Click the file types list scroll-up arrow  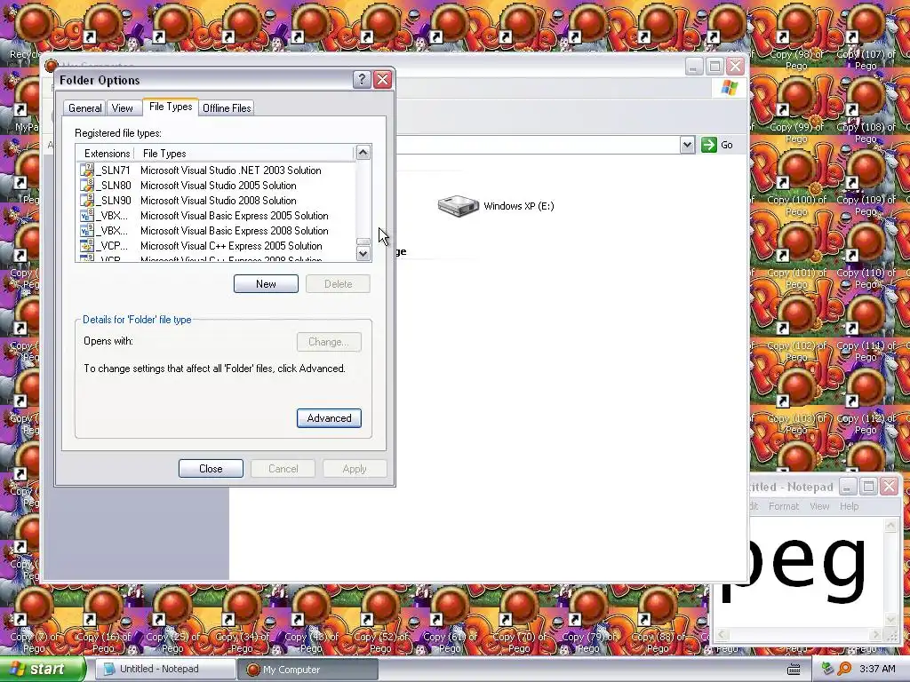pos(363,153)
